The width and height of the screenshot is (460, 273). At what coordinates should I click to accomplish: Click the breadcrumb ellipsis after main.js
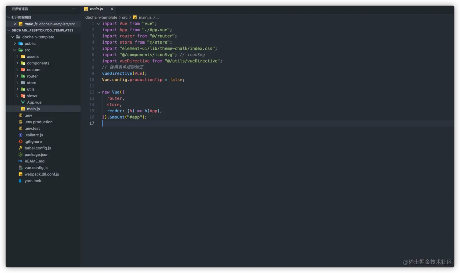click(158, 17)
